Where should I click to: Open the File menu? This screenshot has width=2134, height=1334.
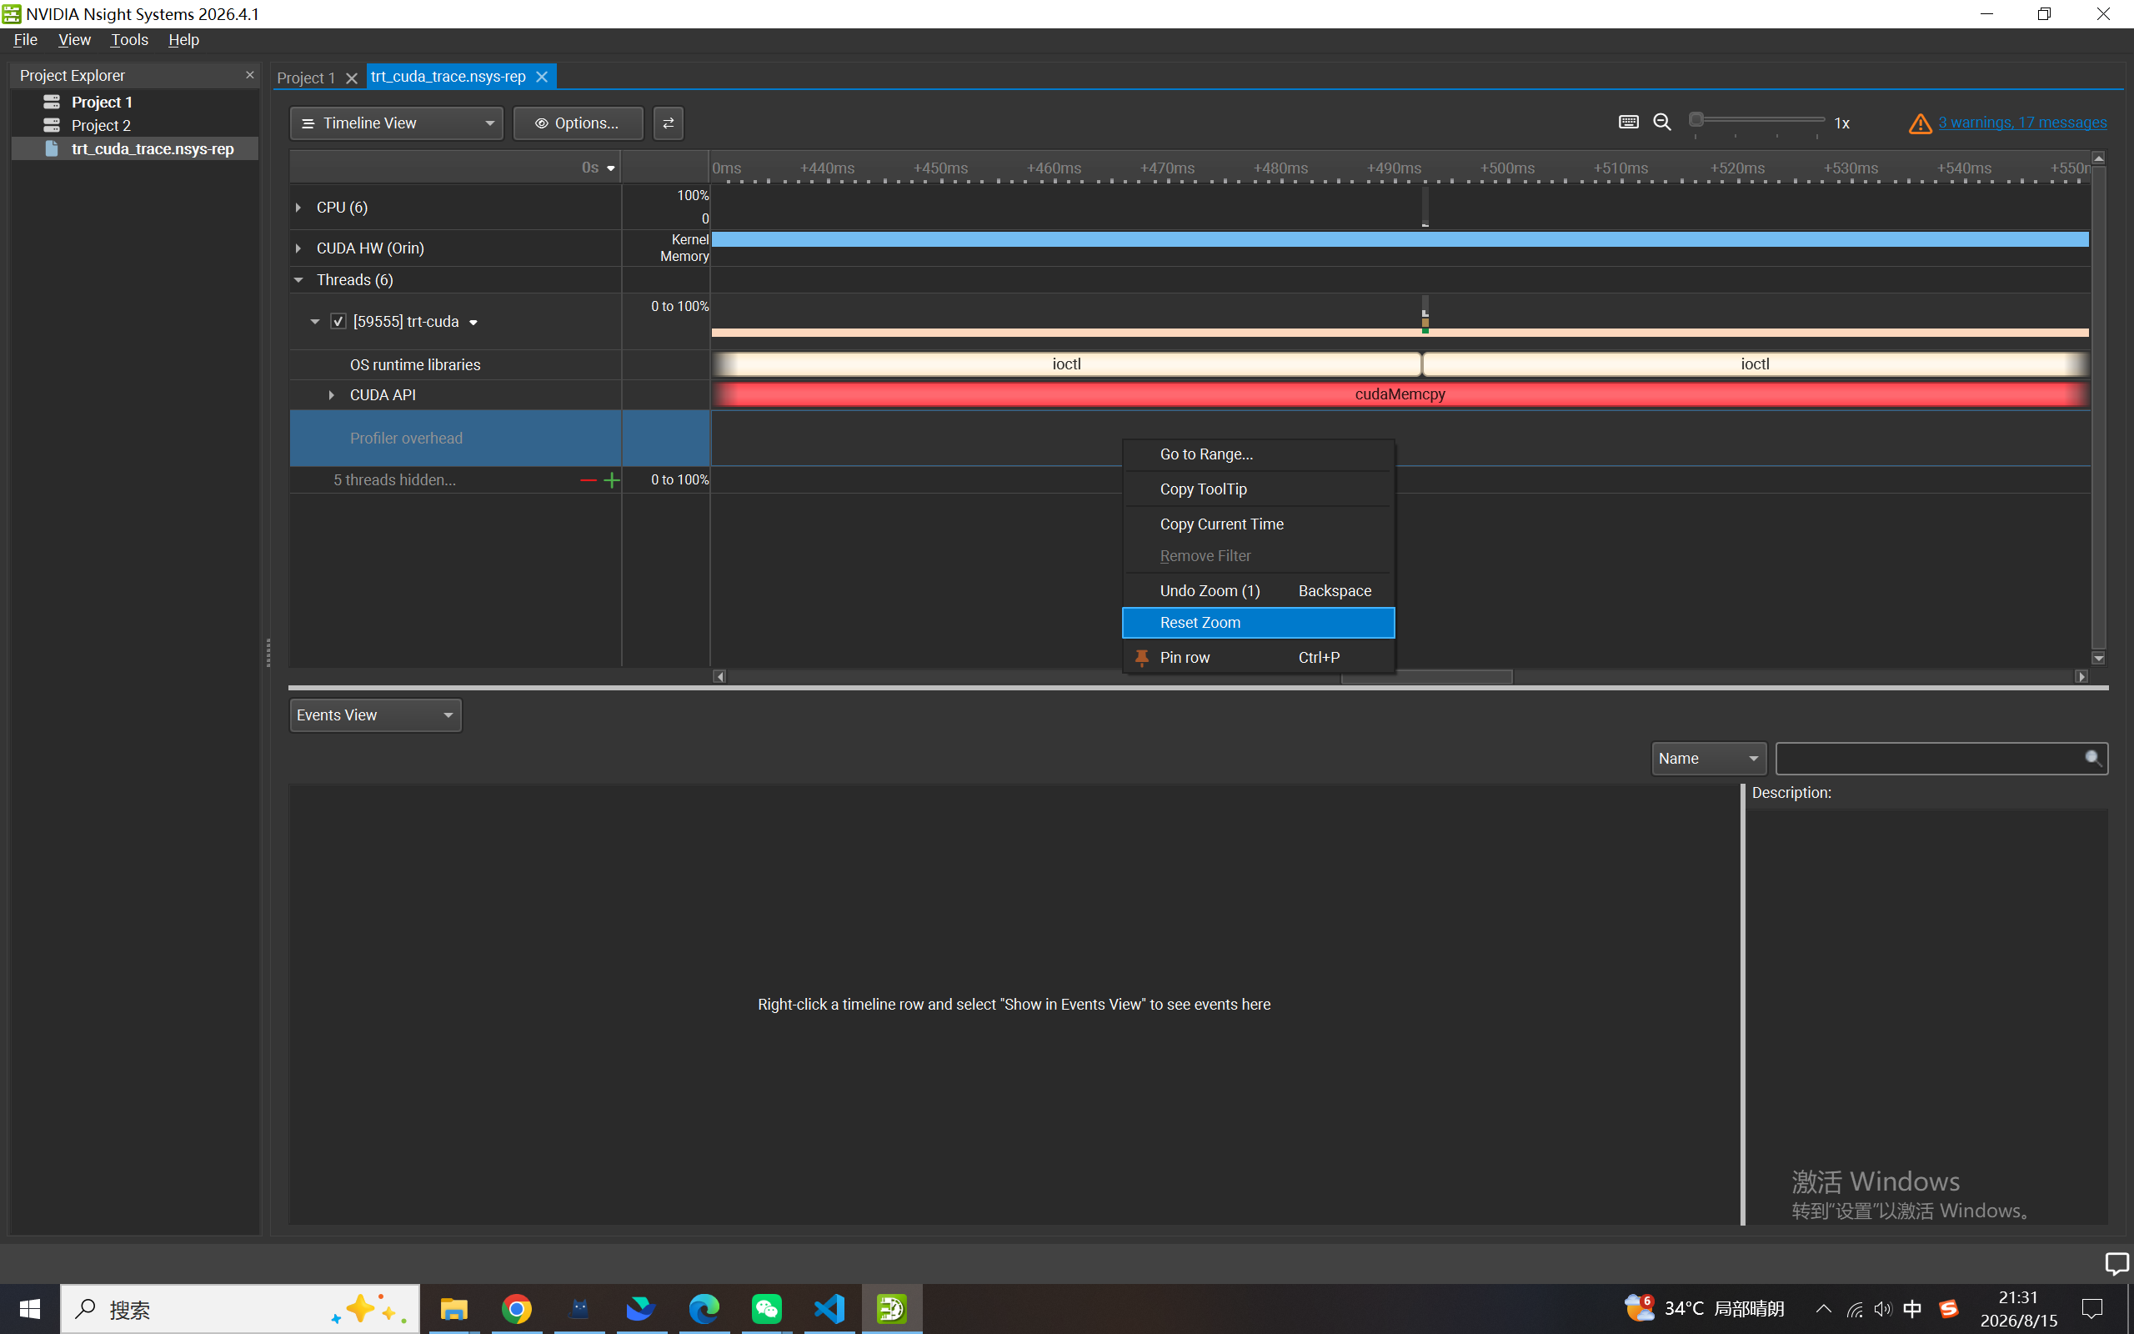[26, 40]
